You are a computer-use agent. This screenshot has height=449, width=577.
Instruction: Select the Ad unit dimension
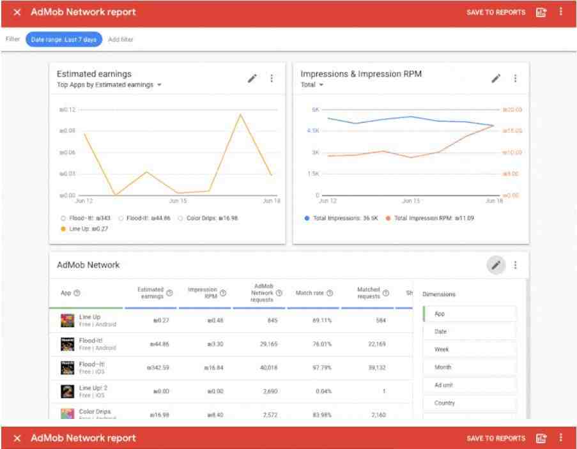click(x=470, y=385)
